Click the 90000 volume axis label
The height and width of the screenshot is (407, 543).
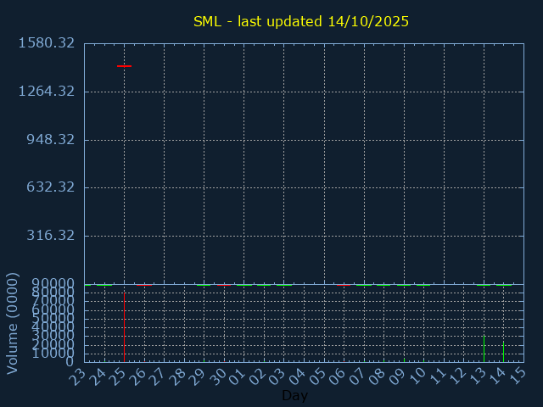53,284
